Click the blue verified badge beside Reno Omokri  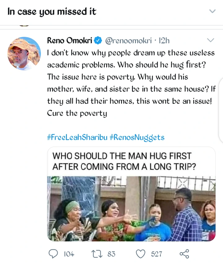click(98, 41)
